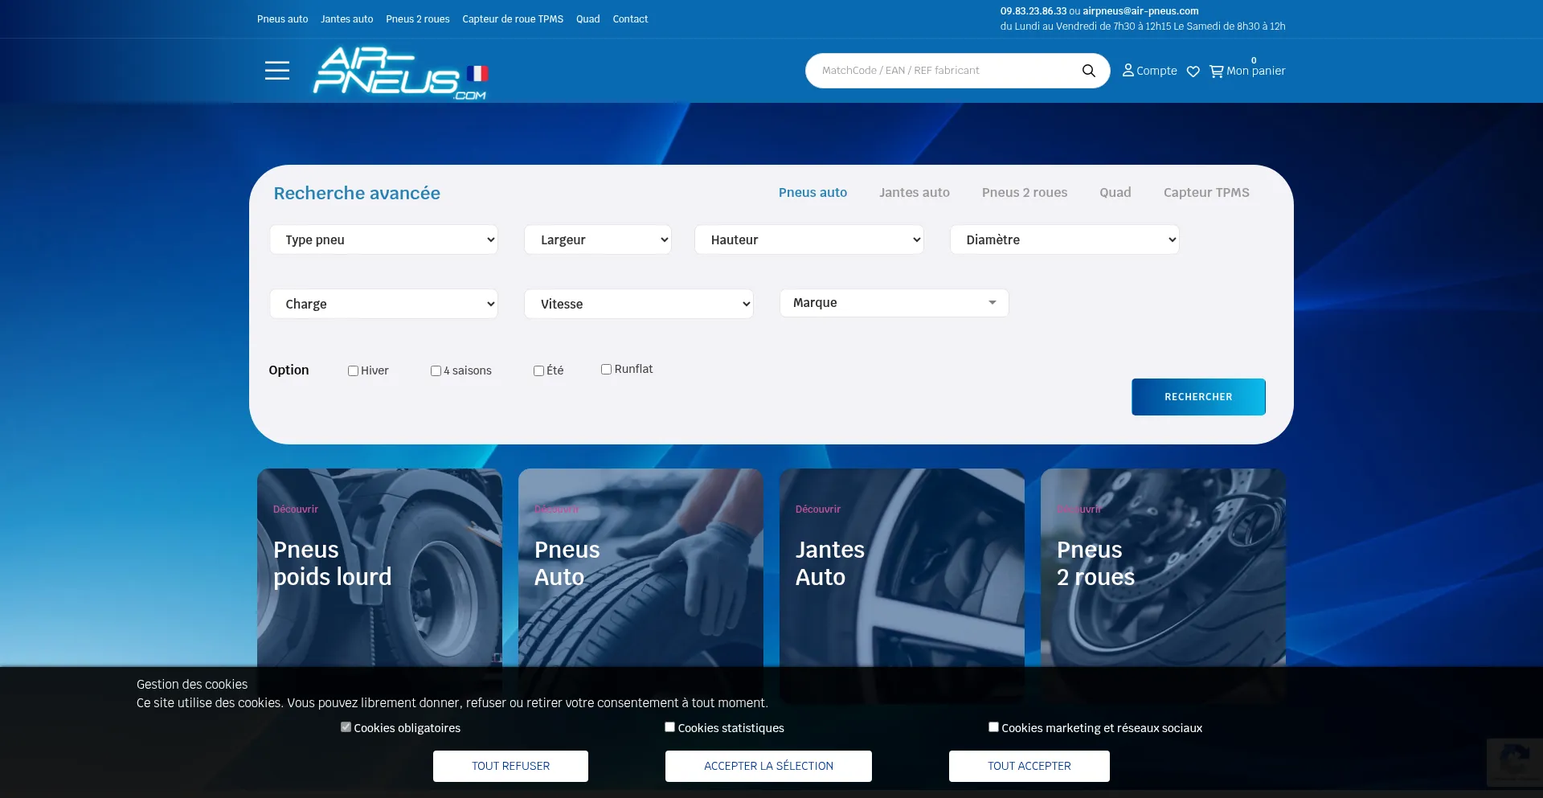The image size is (1543, 798).
Task: Click the search magnifier icon
Action: pyautogui.click(x=1088, y=71)
